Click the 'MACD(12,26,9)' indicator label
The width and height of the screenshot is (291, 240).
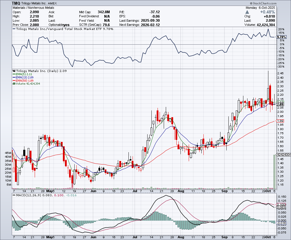tap(29, 195)
